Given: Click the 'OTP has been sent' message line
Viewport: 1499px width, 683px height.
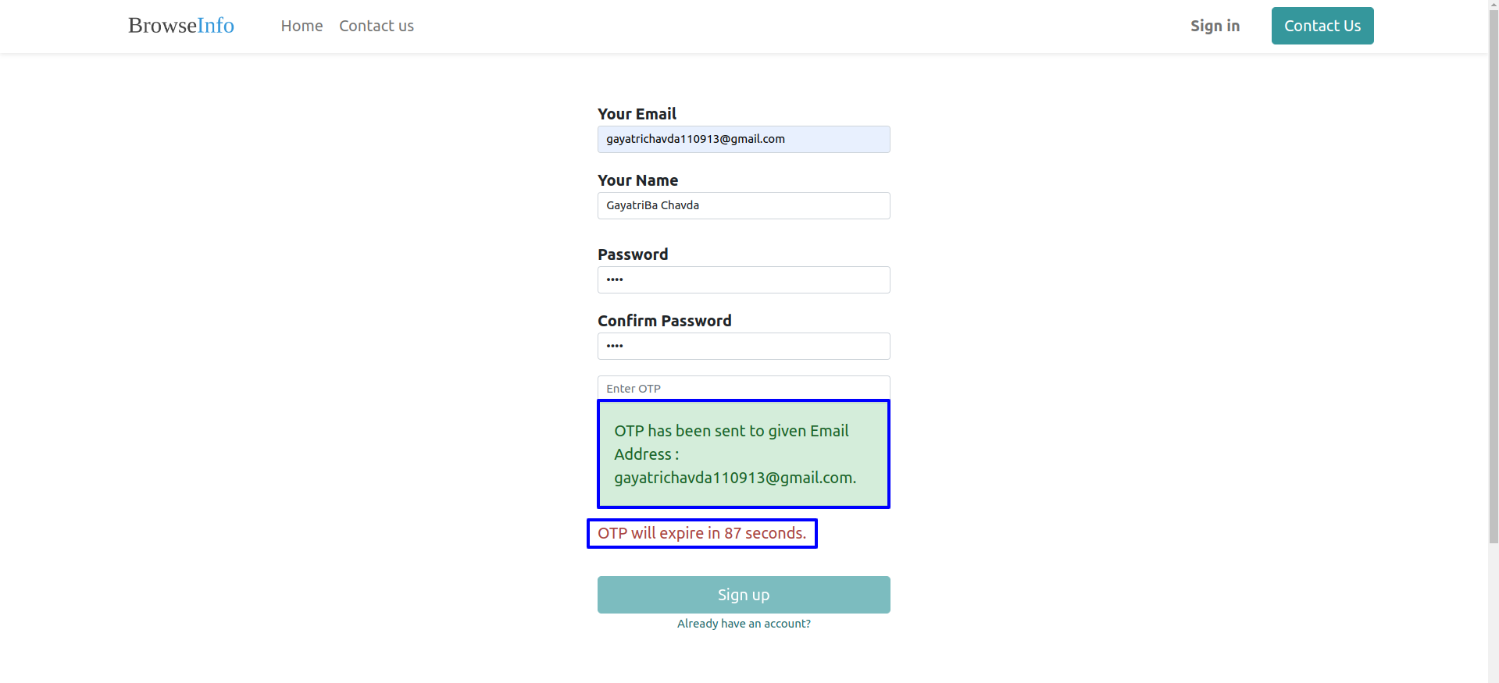Looking at the screenshot, I should (x=731, y=431).
